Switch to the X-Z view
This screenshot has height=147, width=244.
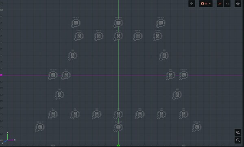point(227,4)
